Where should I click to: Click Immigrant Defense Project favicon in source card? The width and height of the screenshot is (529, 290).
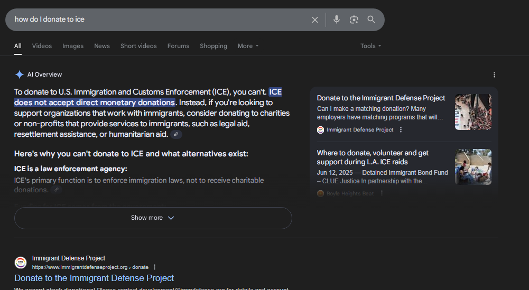tap(320, 130)
